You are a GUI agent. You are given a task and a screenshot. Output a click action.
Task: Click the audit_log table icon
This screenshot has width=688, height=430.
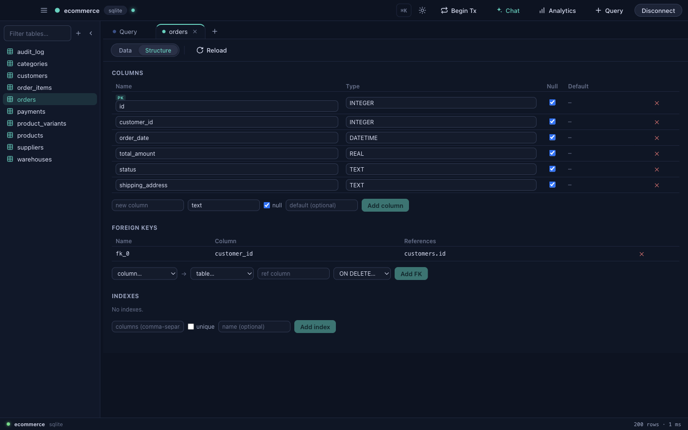point(10,51)
